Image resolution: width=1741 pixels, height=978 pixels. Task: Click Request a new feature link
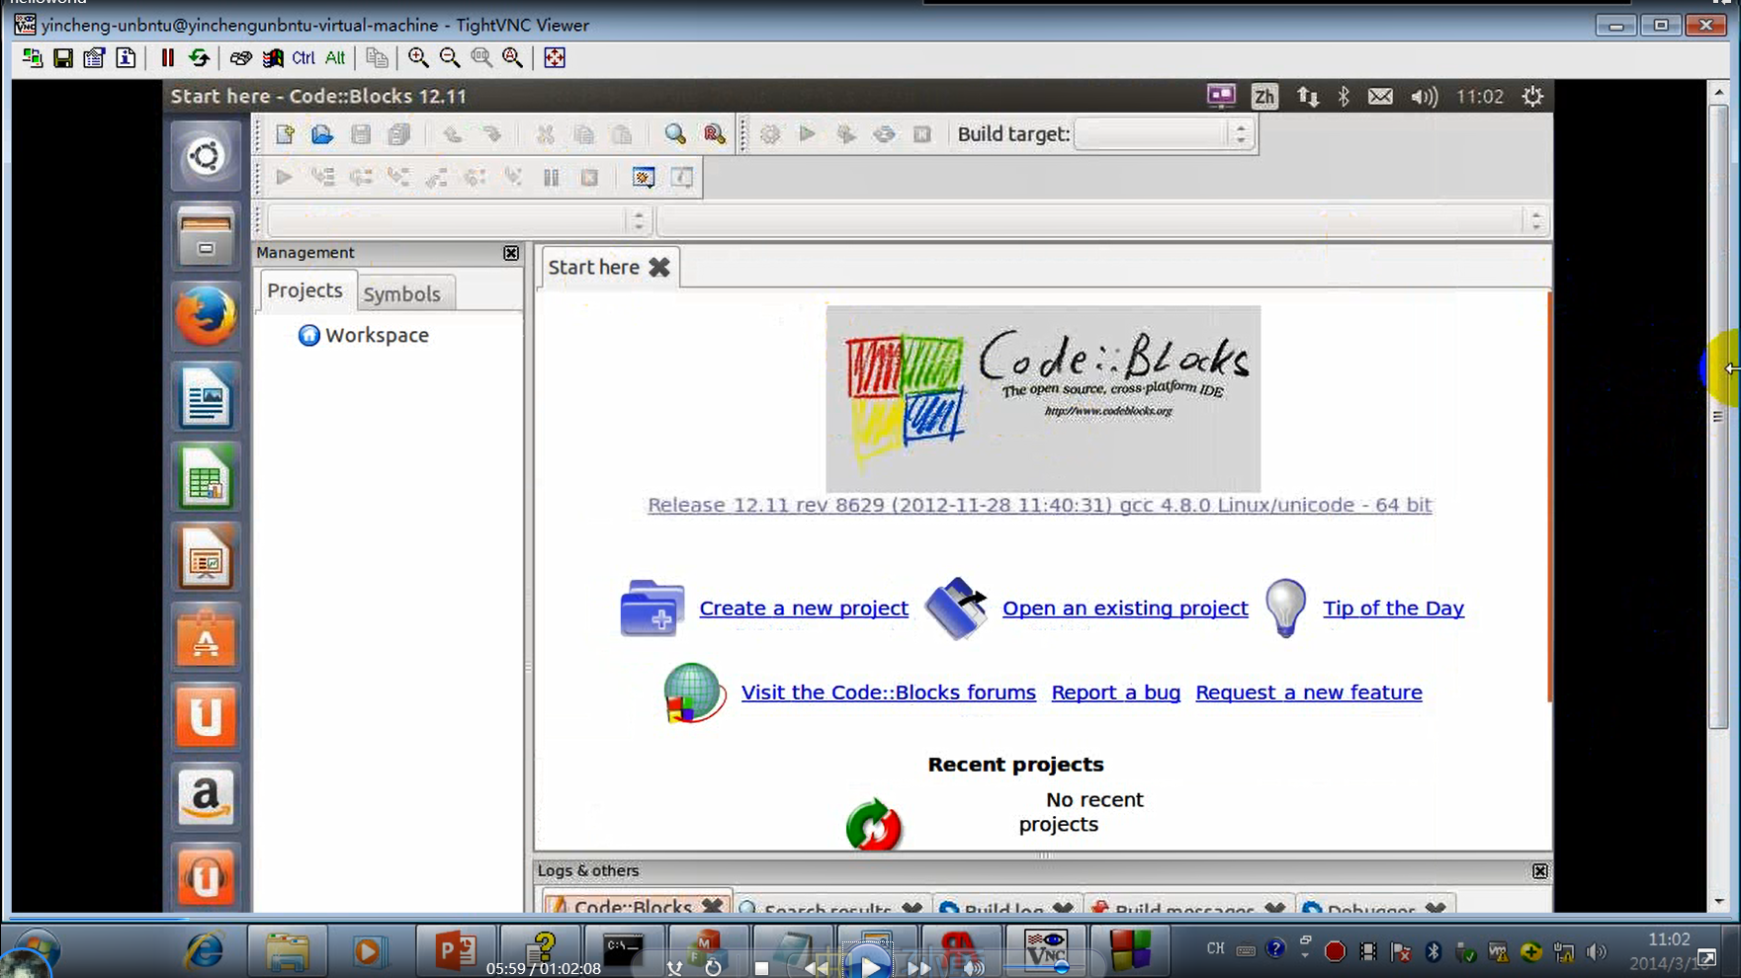point(1309,693)
